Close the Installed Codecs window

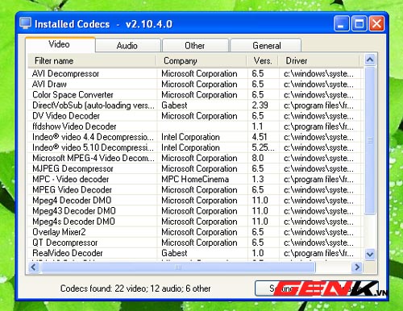(376, 23)
